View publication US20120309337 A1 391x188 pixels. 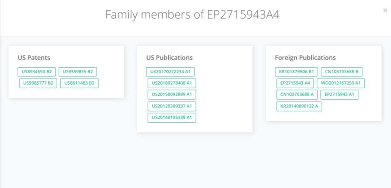[172, 106]
